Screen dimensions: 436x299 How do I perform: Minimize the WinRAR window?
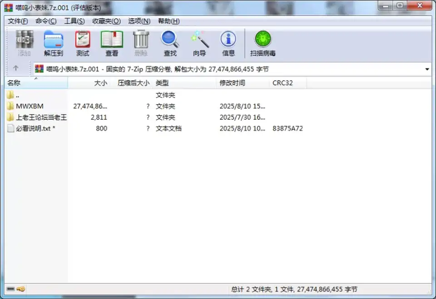(386, 6)
